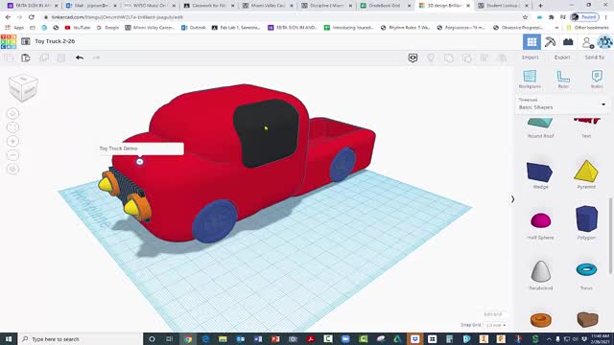
Task: Zoom in with the plus button
Action: click(12, 141)
